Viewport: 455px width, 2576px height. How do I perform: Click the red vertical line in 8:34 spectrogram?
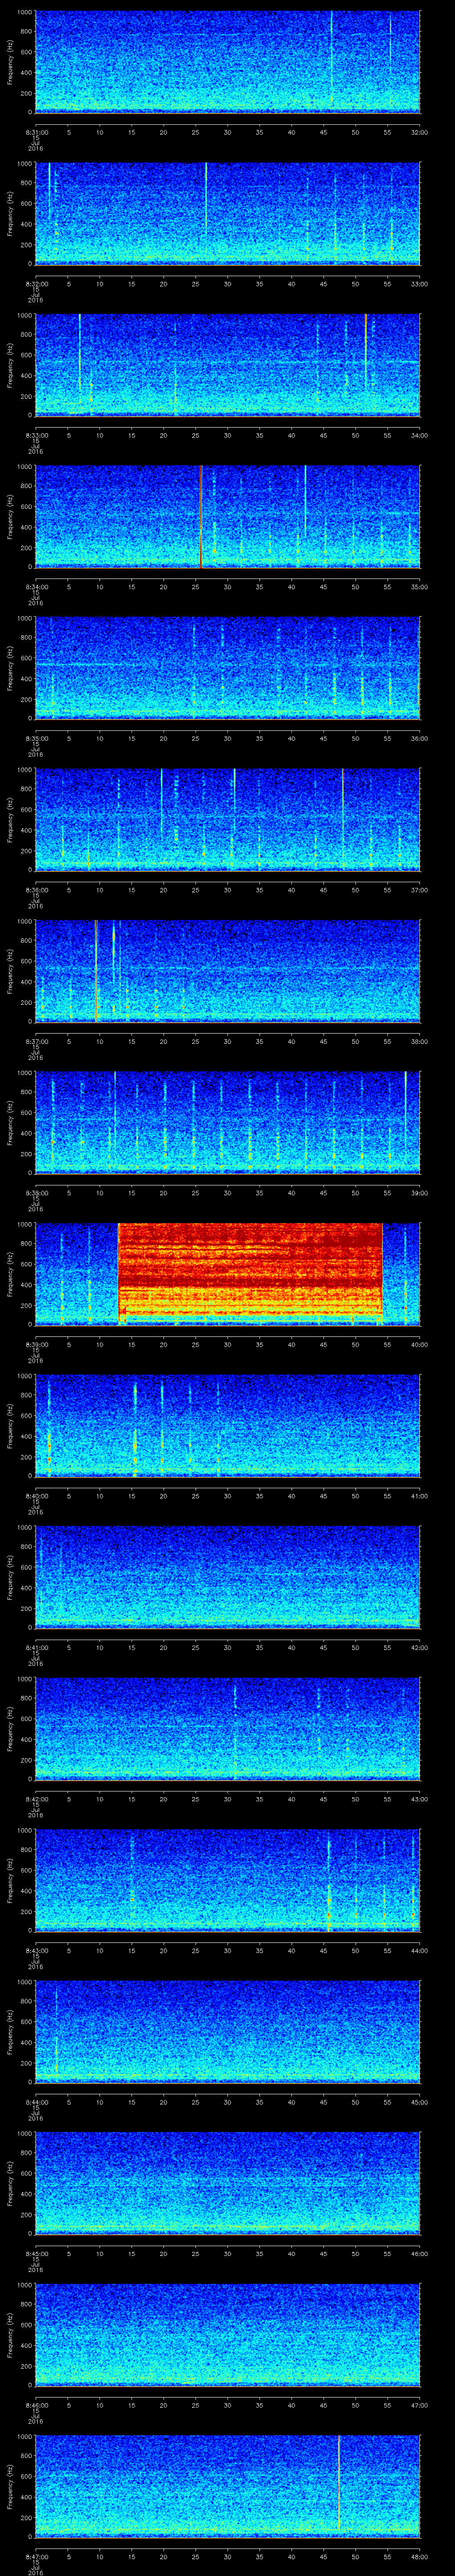tap(201, 516)
